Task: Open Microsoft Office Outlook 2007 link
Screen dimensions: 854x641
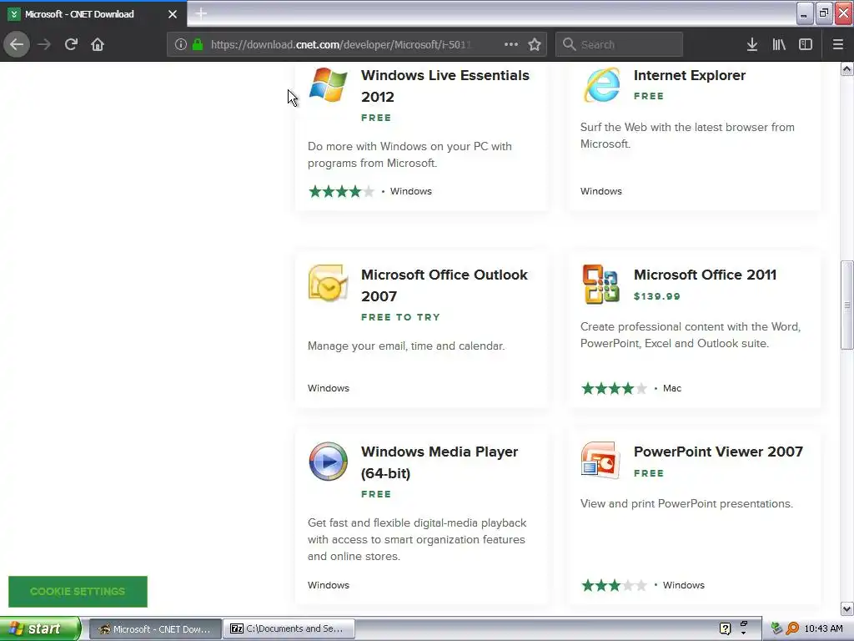Action: tap(444, 285)
